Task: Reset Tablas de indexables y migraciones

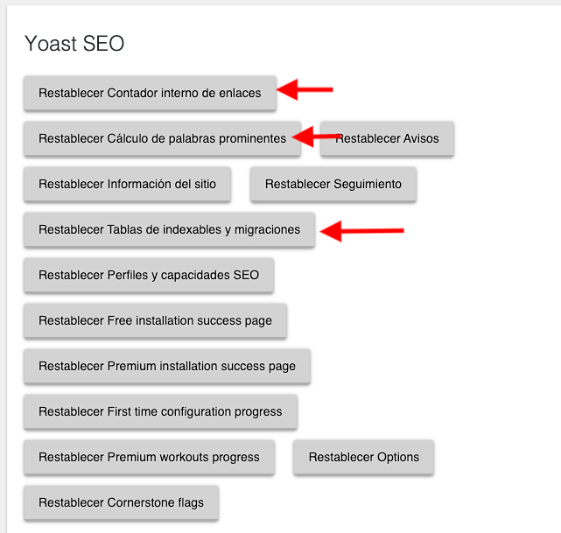Action: pos(169,229)
